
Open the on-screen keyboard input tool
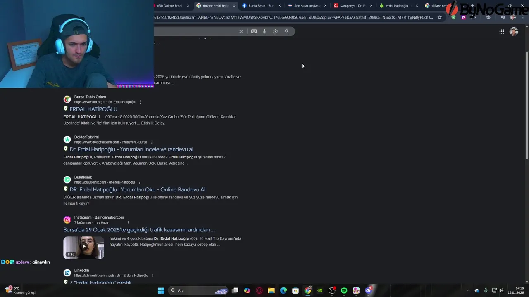point(254,31)
